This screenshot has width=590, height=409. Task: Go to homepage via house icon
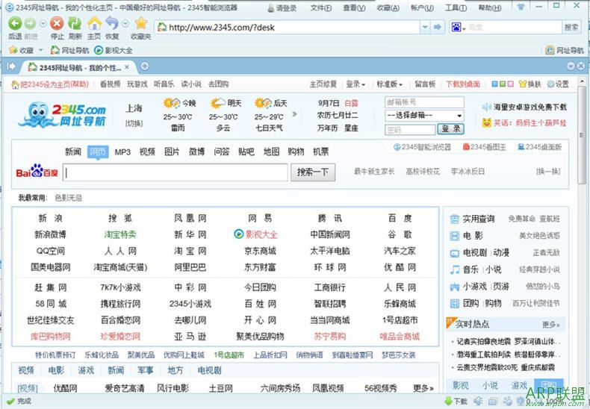(94, 24)
